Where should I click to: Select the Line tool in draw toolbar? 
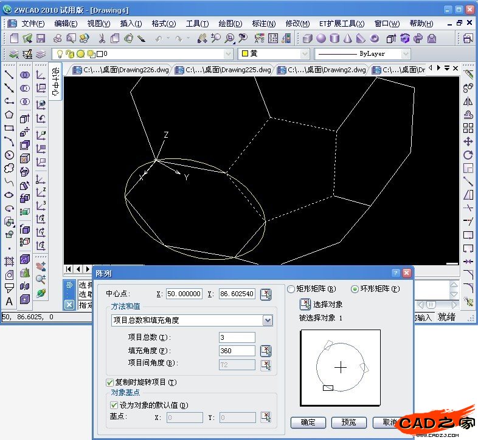point(9,75)
